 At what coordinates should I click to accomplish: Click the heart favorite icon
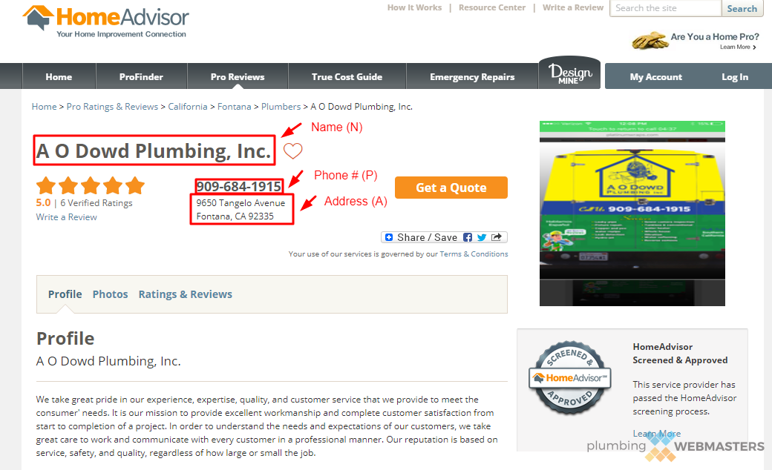(292, 151)
